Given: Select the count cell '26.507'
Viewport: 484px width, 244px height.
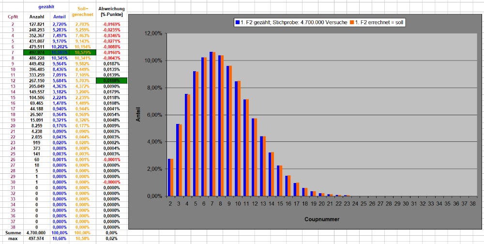Looking at the screenshot, I should [x=37, y=114].
